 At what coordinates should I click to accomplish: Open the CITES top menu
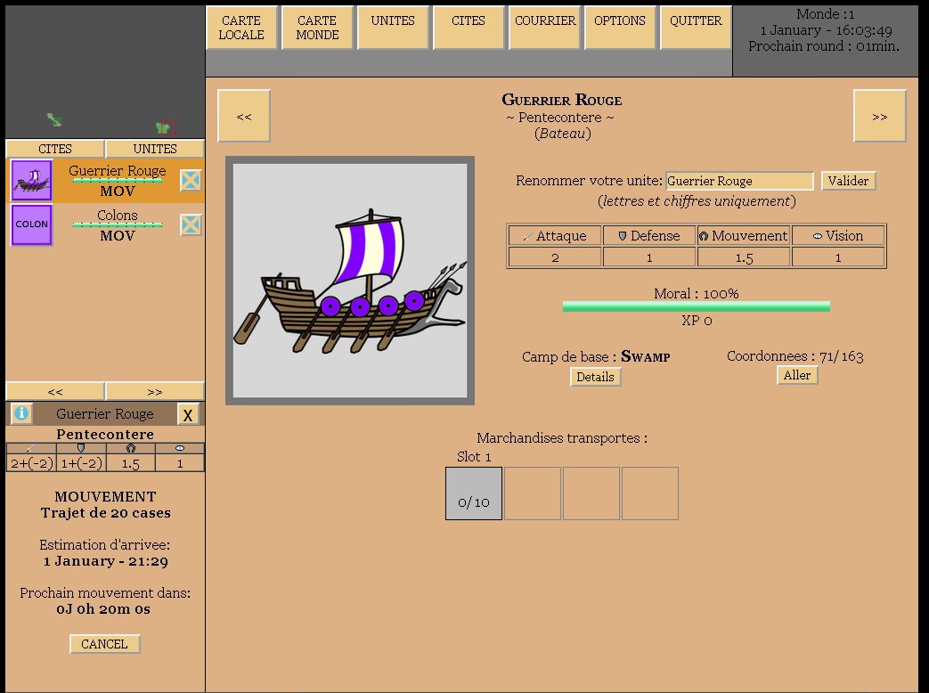point(469,28)
